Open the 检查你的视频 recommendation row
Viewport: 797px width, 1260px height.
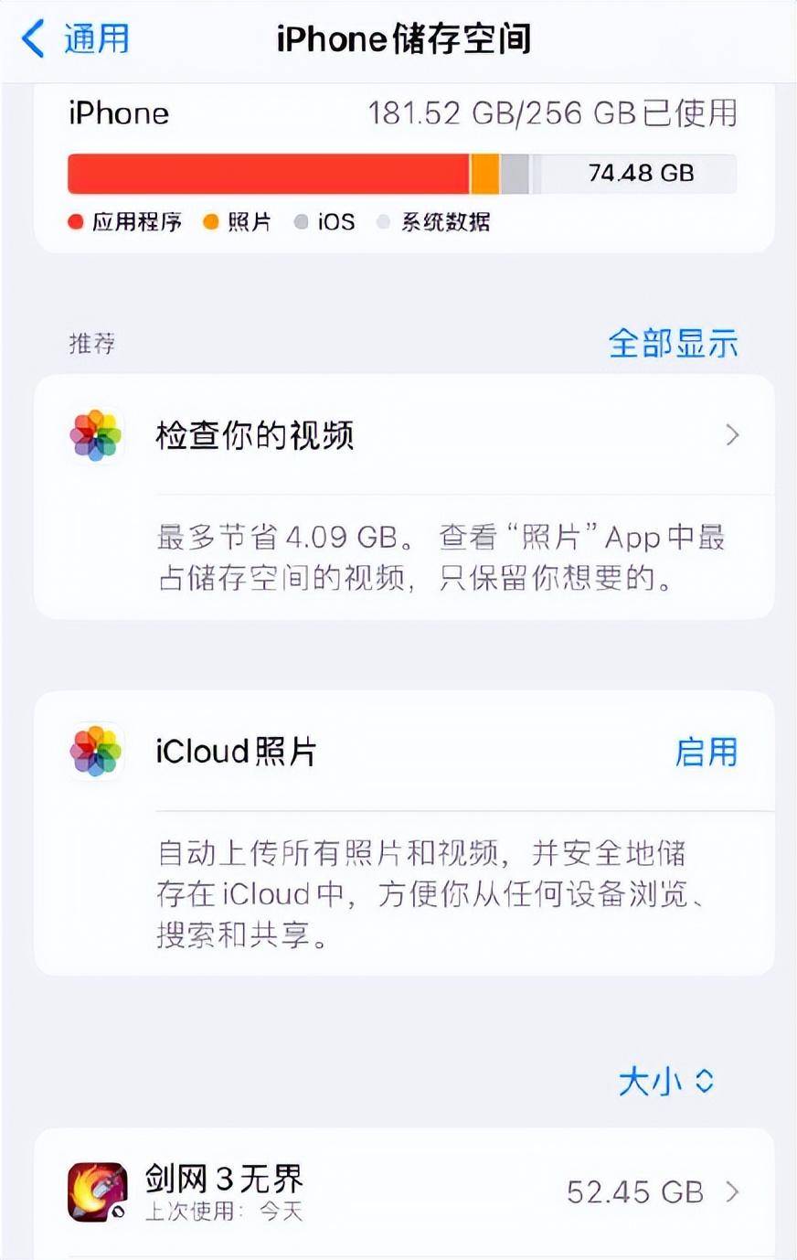tap(404, 435)
